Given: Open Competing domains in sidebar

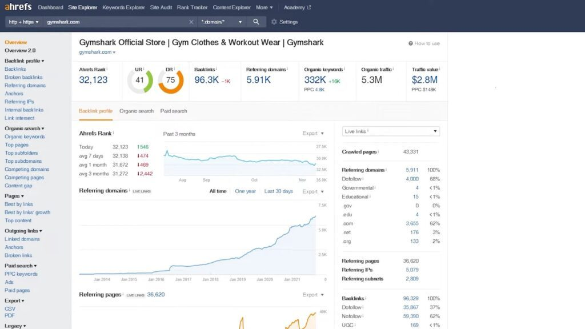Looking at the screenshot, I should [x=27, y=169].
